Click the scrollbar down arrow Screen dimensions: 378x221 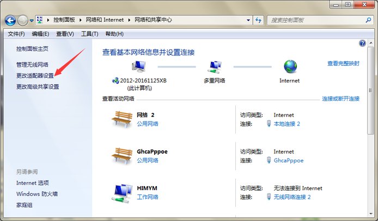[x=370, y=213]
